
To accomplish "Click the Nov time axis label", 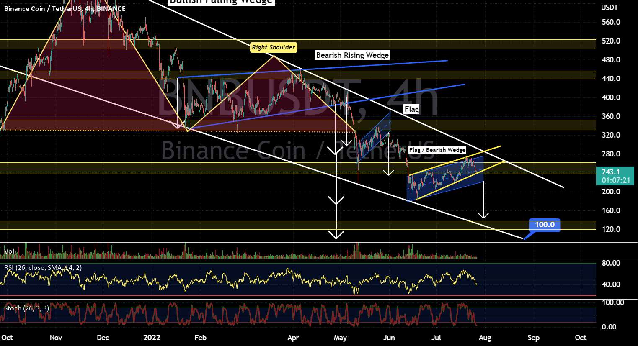I will pyautogui.click(x=56, y=338).
